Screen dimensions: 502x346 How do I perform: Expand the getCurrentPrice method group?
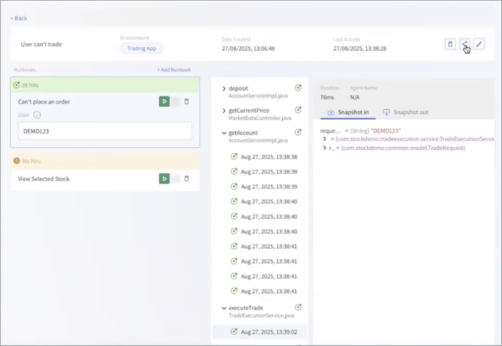(x=224, y=111)
